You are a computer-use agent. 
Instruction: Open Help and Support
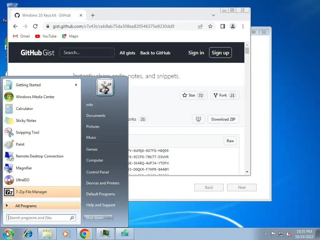[101, 205]
